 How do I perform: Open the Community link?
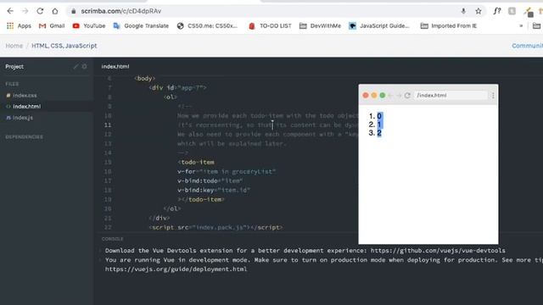[527, 46]
